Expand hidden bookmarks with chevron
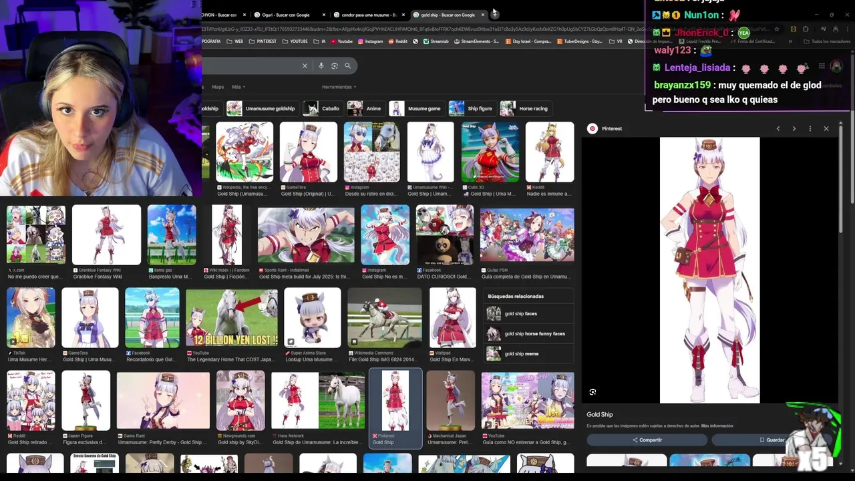Screen dimensions: 855x481 click(790, 41)
